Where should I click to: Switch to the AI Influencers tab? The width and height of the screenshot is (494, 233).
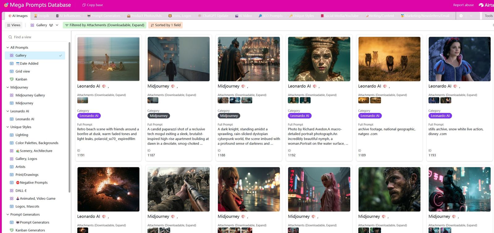coord(68,16)
